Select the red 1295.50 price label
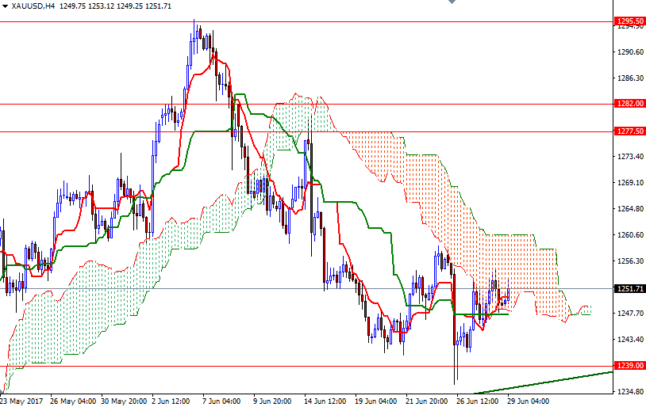646x407 pixels. click(629, 21)
